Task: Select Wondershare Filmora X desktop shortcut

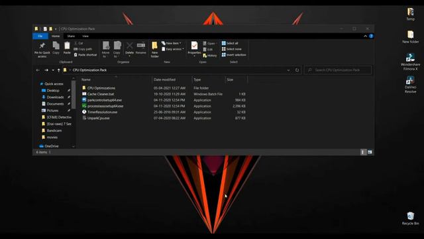Action: pyautogui.click(x=410, y=62)
